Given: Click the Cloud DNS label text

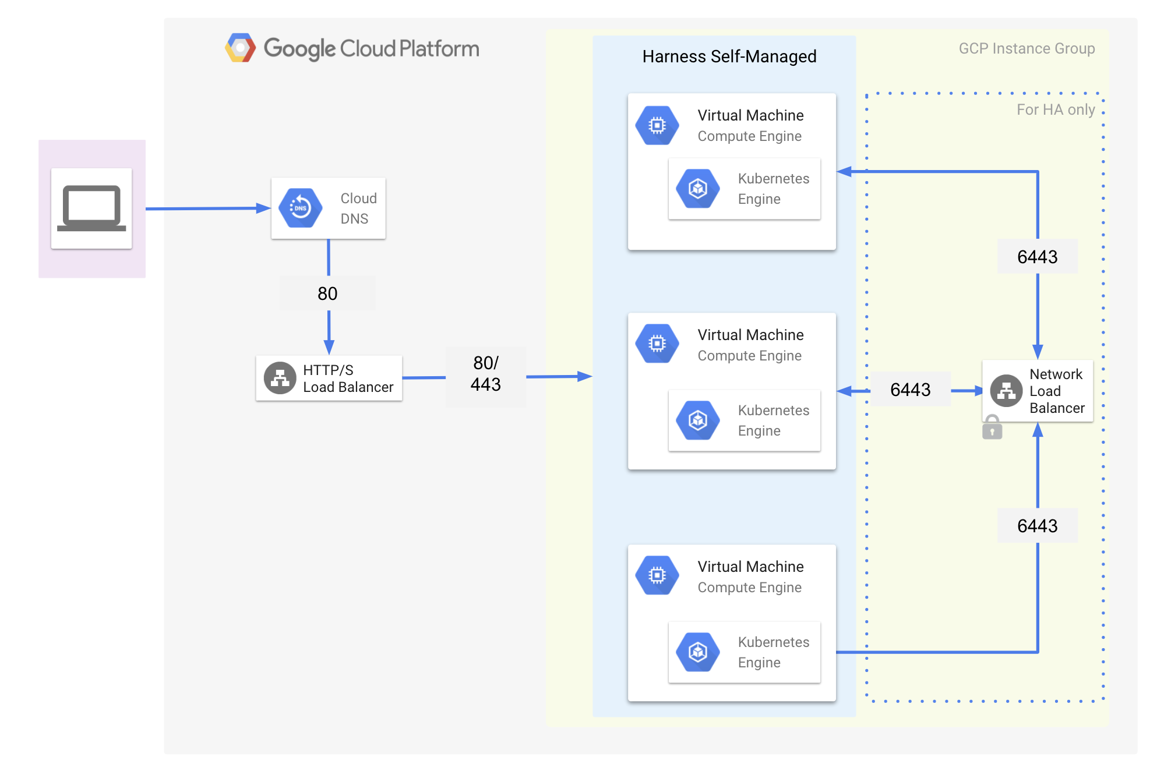Looking at the screenshot, I should point(358,208).
